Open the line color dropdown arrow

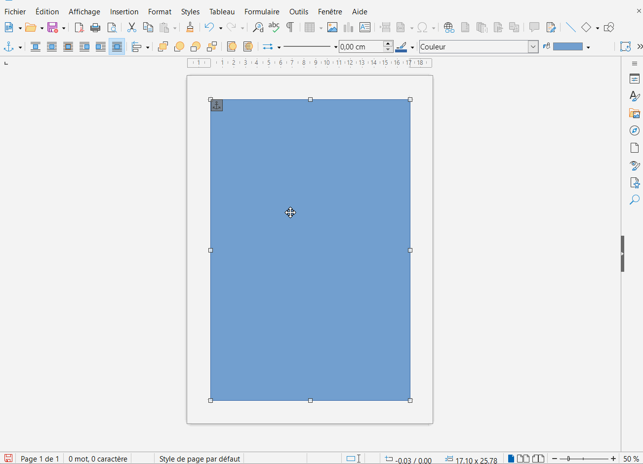click(412, 47)
